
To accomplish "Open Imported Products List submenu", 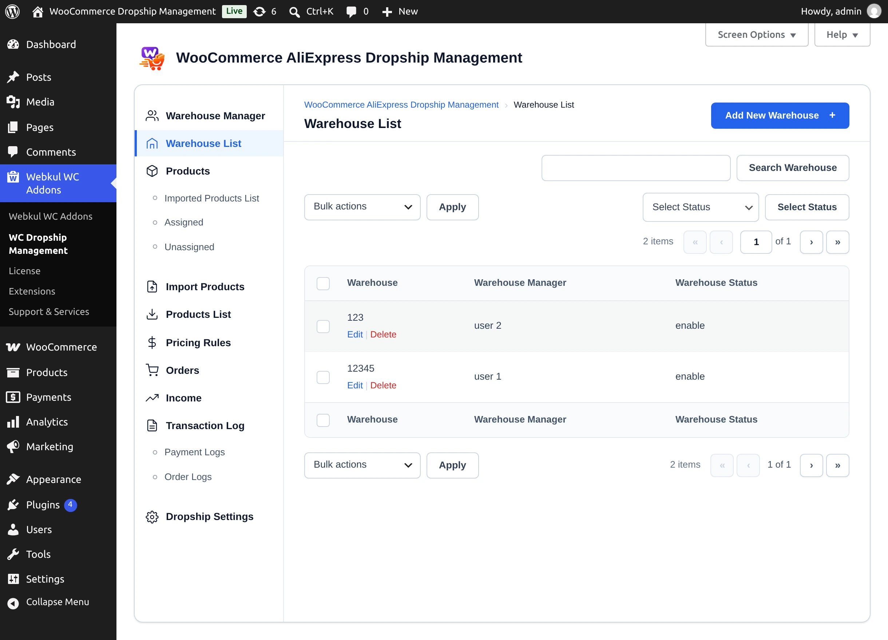I will click(211, 198).
